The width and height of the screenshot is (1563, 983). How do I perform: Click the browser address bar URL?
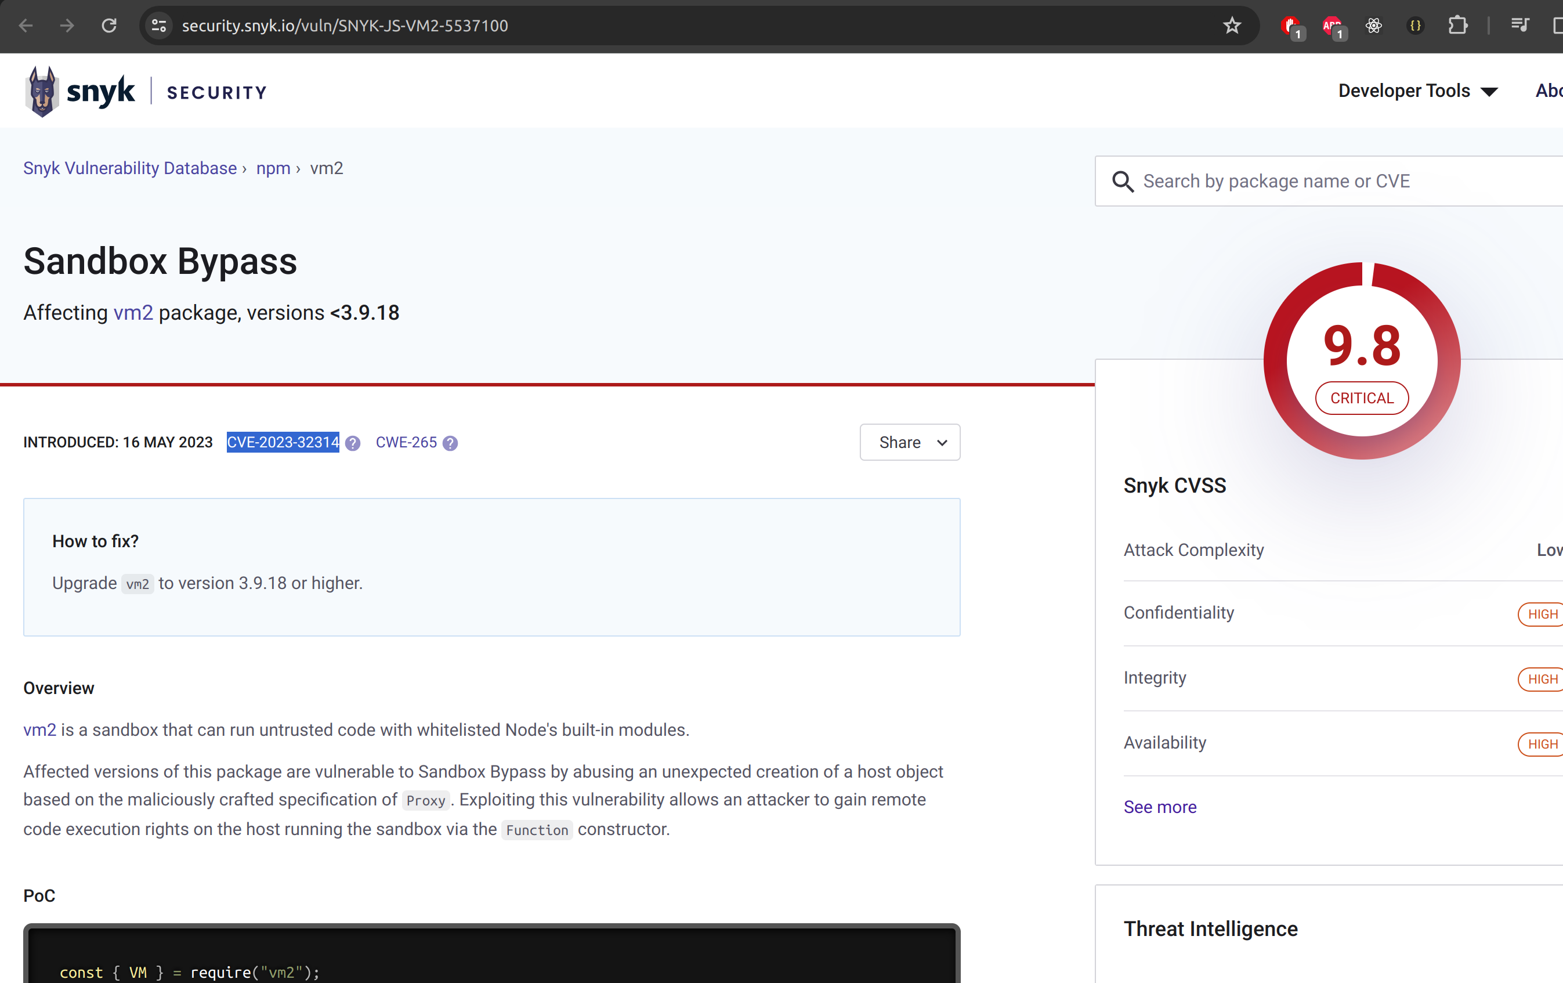(345, 26)
